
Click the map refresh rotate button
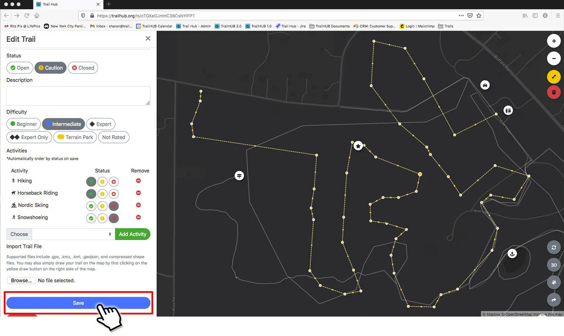[554, 248]
